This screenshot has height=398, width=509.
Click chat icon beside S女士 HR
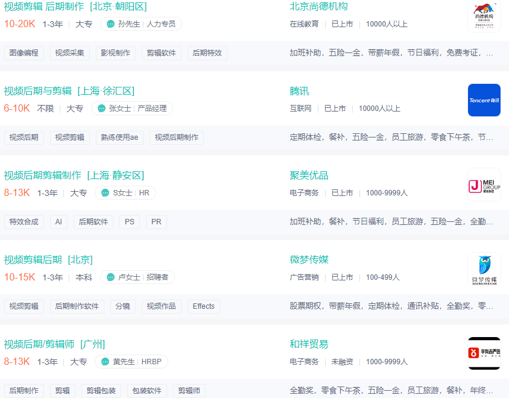105,193
